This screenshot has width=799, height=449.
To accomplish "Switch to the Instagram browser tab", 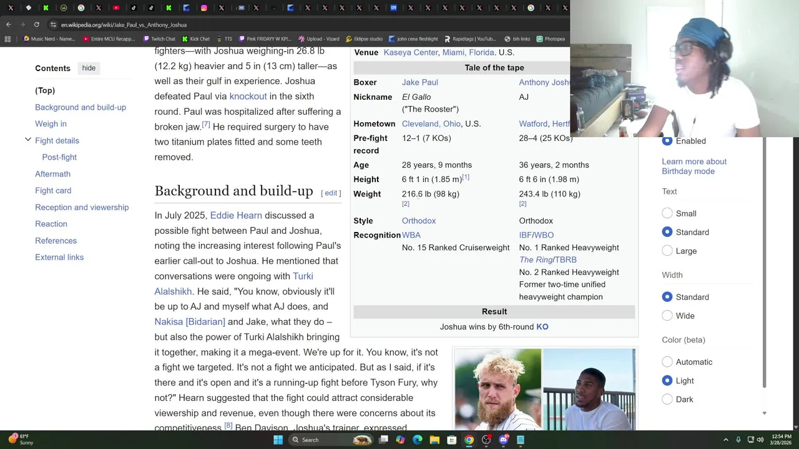I will [203, 8].
